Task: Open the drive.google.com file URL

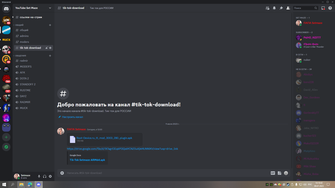Action: 122,149
